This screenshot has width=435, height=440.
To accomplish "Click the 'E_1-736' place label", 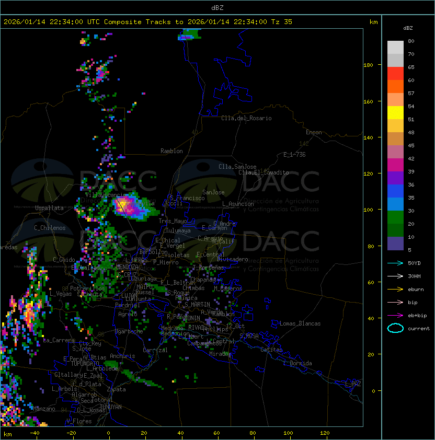I will (294, 155).
